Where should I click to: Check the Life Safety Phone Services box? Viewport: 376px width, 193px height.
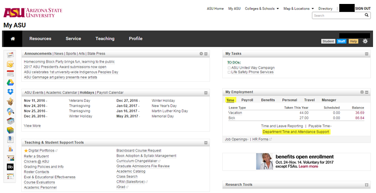tap(229, 72)
